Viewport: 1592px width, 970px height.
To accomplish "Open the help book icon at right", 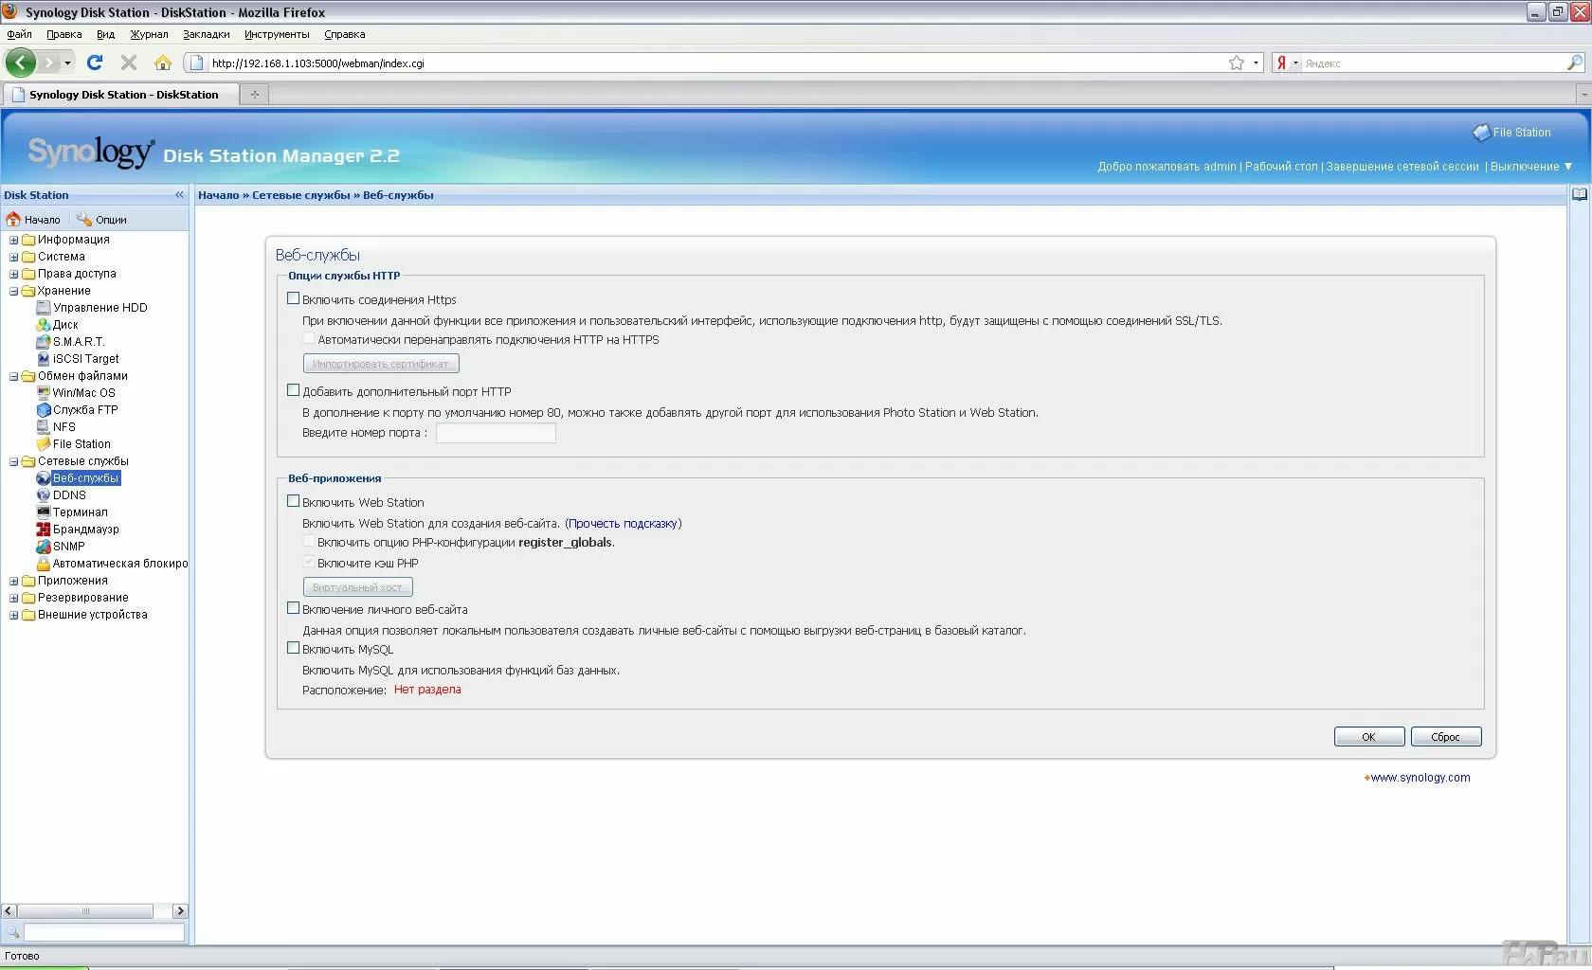I will point(1579,195).
